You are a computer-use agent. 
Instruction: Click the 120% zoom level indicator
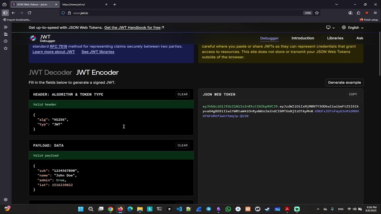click(308, 13)
